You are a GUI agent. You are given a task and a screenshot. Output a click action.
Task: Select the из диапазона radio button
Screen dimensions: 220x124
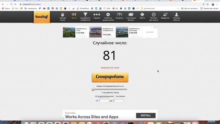(96, 96)
